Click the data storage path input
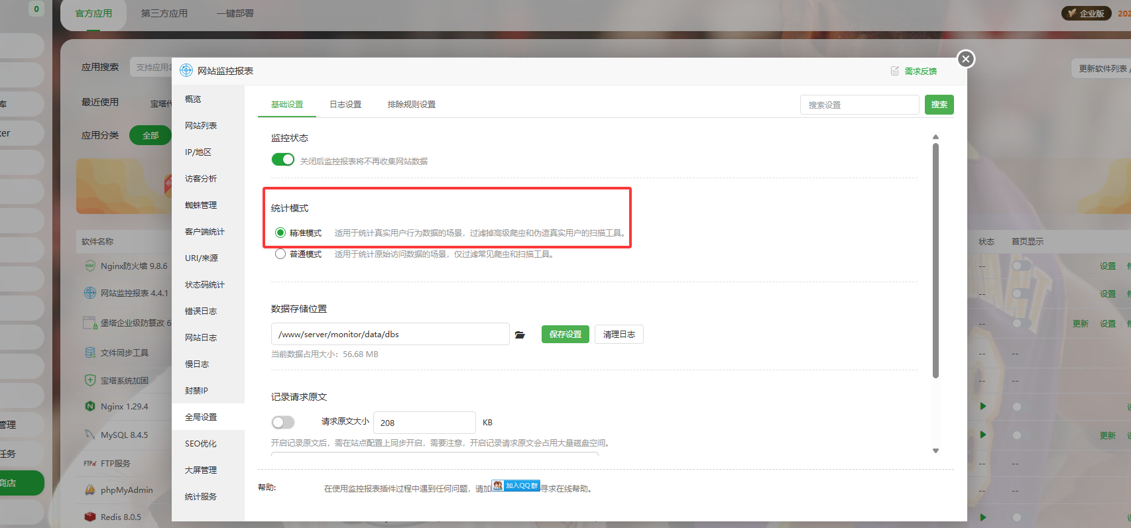Screen dimensions: 1131x528 (390, 334)
